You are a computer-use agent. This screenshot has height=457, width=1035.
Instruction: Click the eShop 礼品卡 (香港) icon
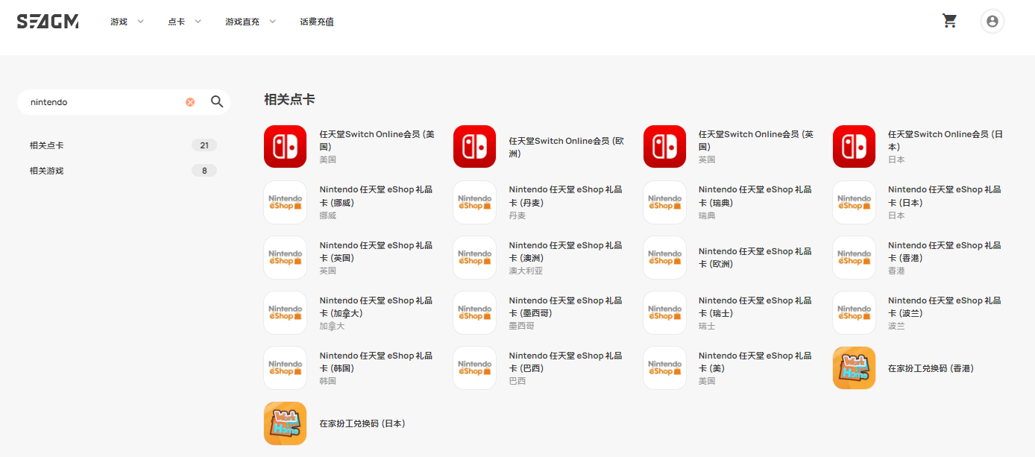(x=854, y=257)
